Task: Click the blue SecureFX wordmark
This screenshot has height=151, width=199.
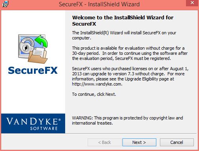Action: [33, 70]
